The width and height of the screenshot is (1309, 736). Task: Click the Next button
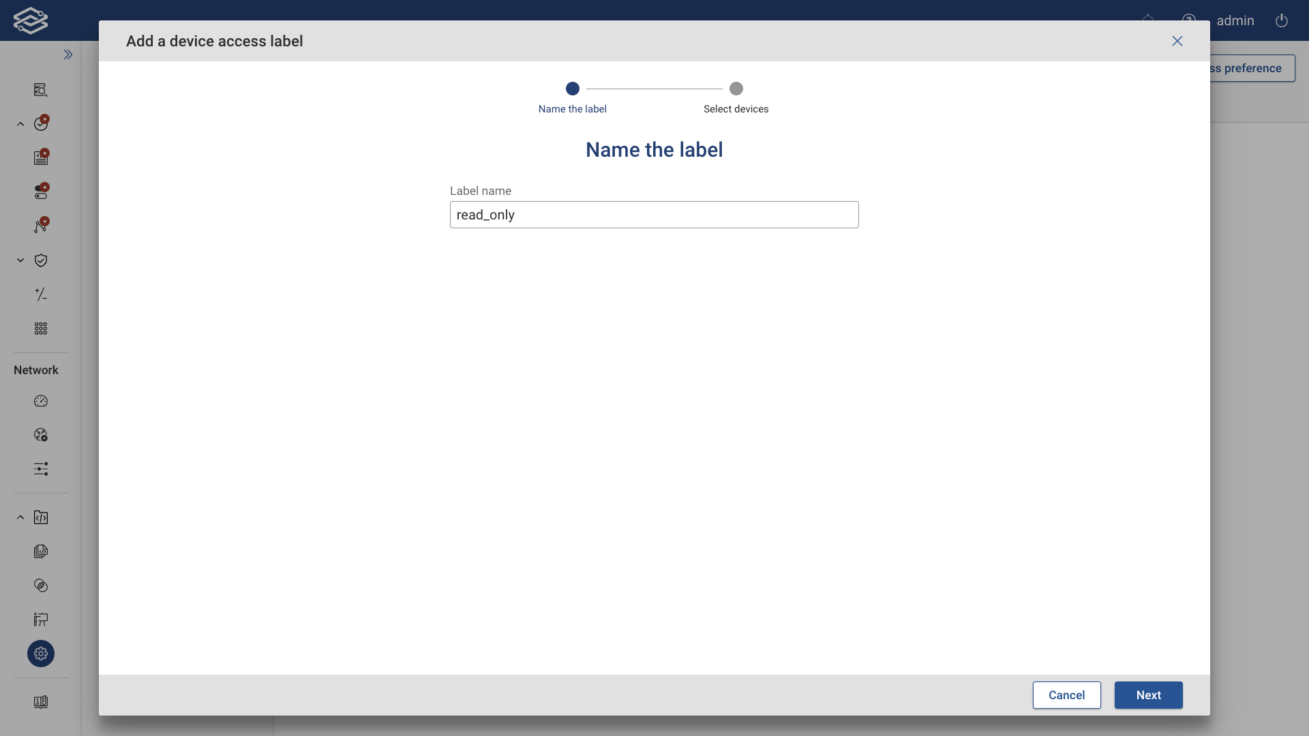(1148, 695)
